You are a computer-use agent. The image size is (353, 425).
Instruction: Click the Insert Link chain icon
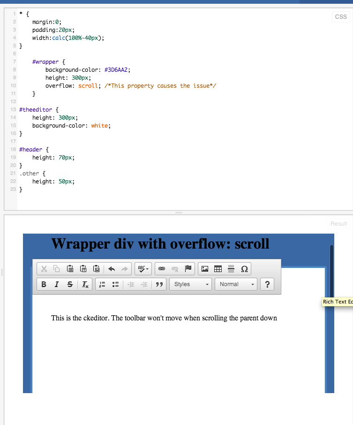162,269
